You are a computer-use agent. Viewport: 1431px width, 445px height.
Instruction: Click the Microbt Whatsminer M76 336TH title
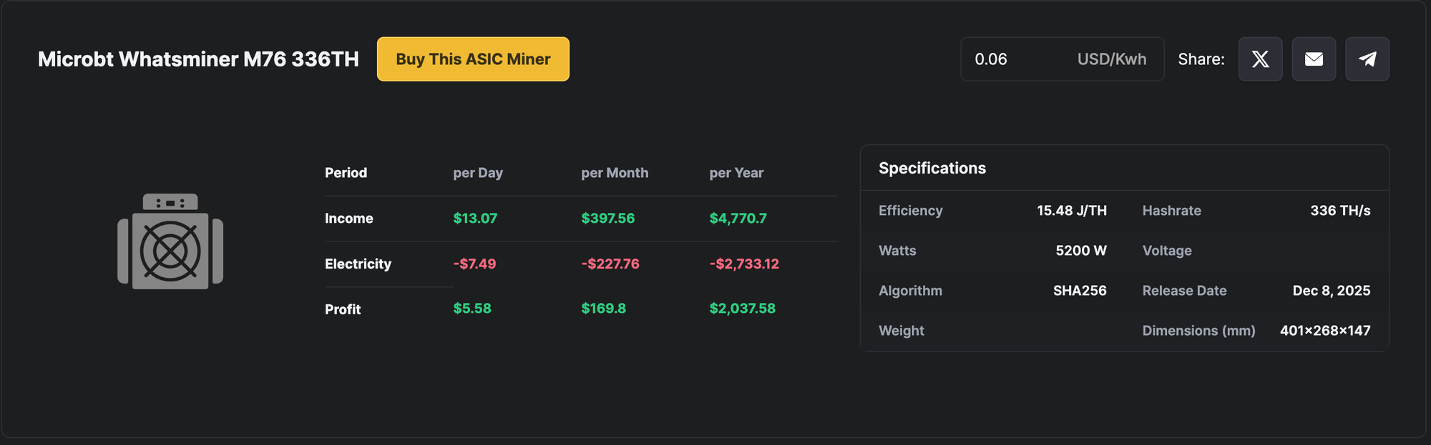click(x=198, y=59)
